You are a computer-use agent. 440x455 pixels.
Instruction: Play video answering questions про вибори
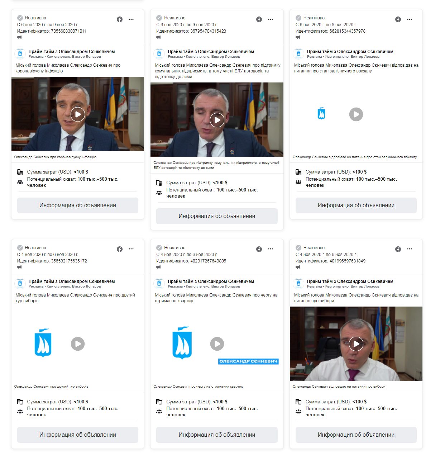356,344
